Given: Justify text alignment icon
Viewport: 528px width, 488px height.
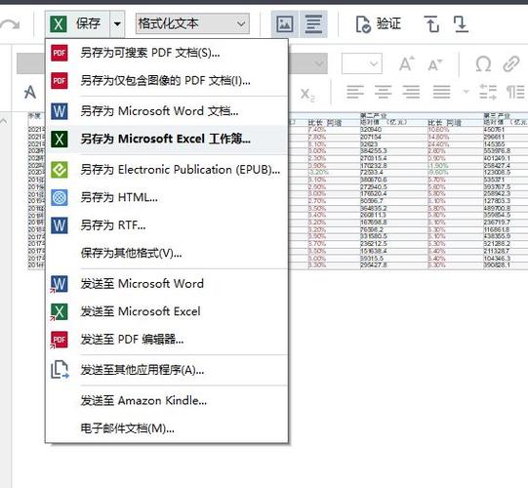Looking at the screenshot, I should click(441, 92).
